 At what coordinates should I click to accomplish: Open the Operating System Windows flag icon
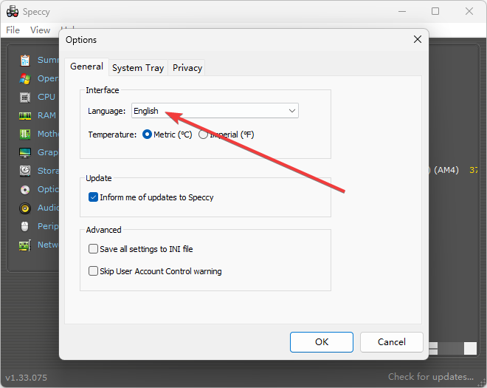click(25, 79)
